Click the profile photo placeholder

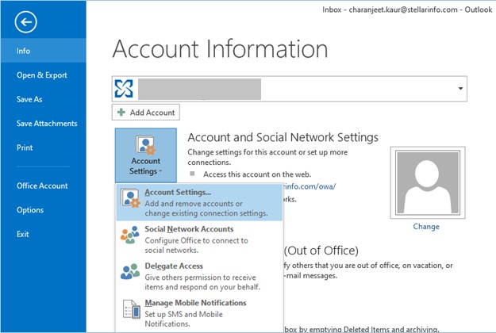[x=428, y=182]
